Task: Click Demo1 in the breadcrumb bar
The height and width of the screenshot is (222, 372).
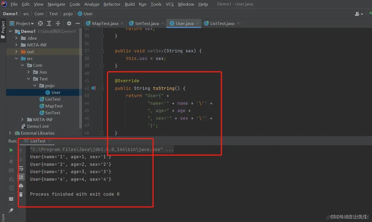Action: click(x=10, y=14)
